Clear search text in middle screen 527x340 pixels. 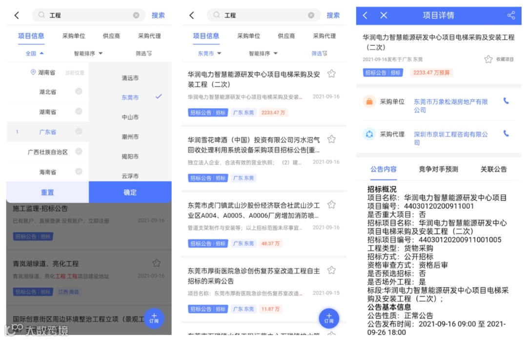pyautogui.click(x=311, y=15)
